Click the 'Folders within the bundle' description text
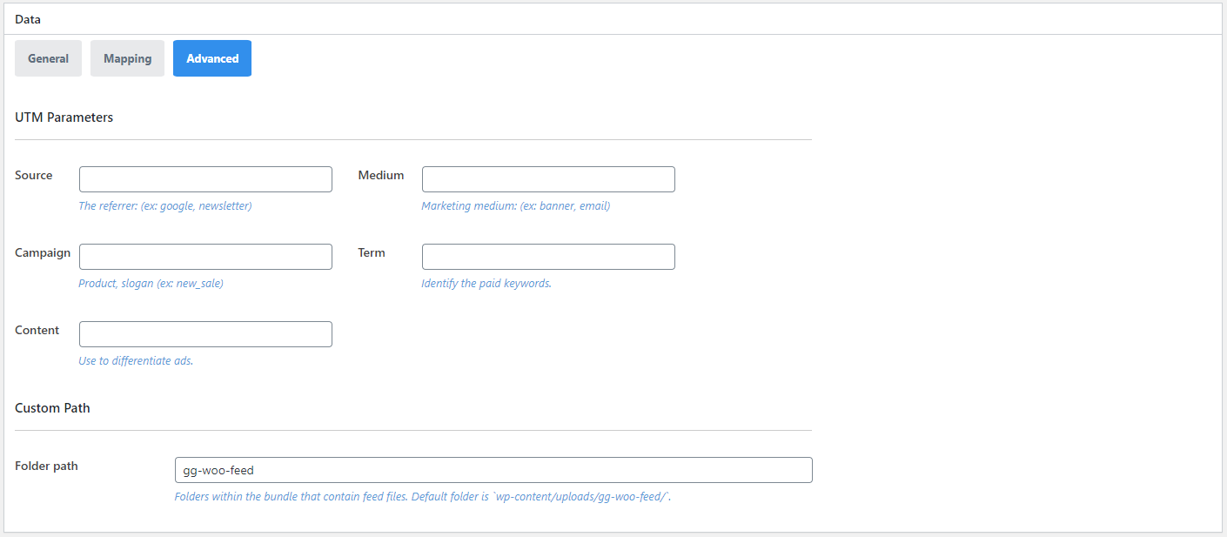Screen dimensions: 1227x537 pos(423,497)
